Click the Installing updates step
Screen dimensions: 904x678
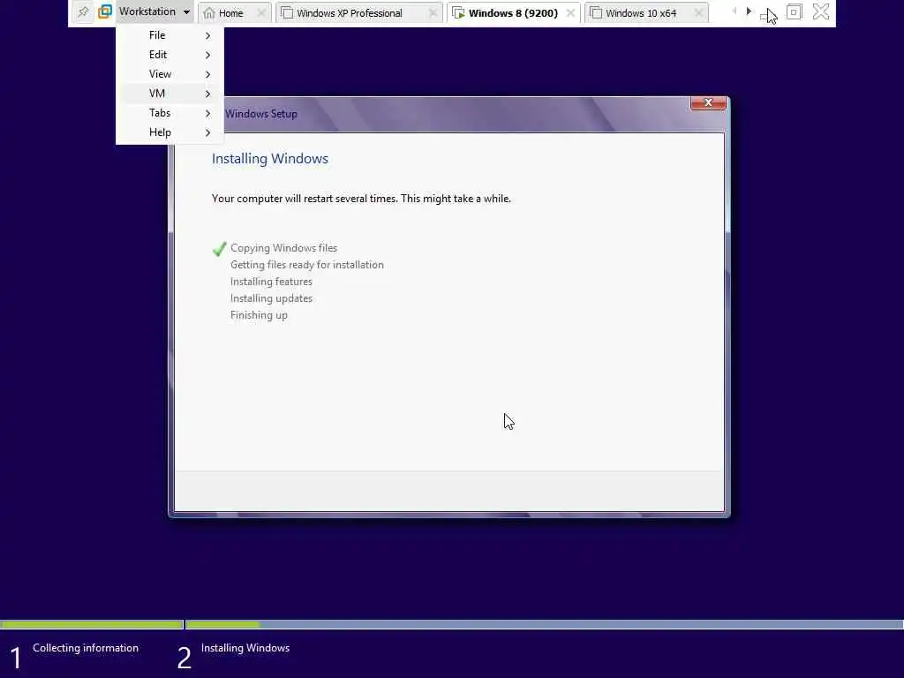point(271,298)
